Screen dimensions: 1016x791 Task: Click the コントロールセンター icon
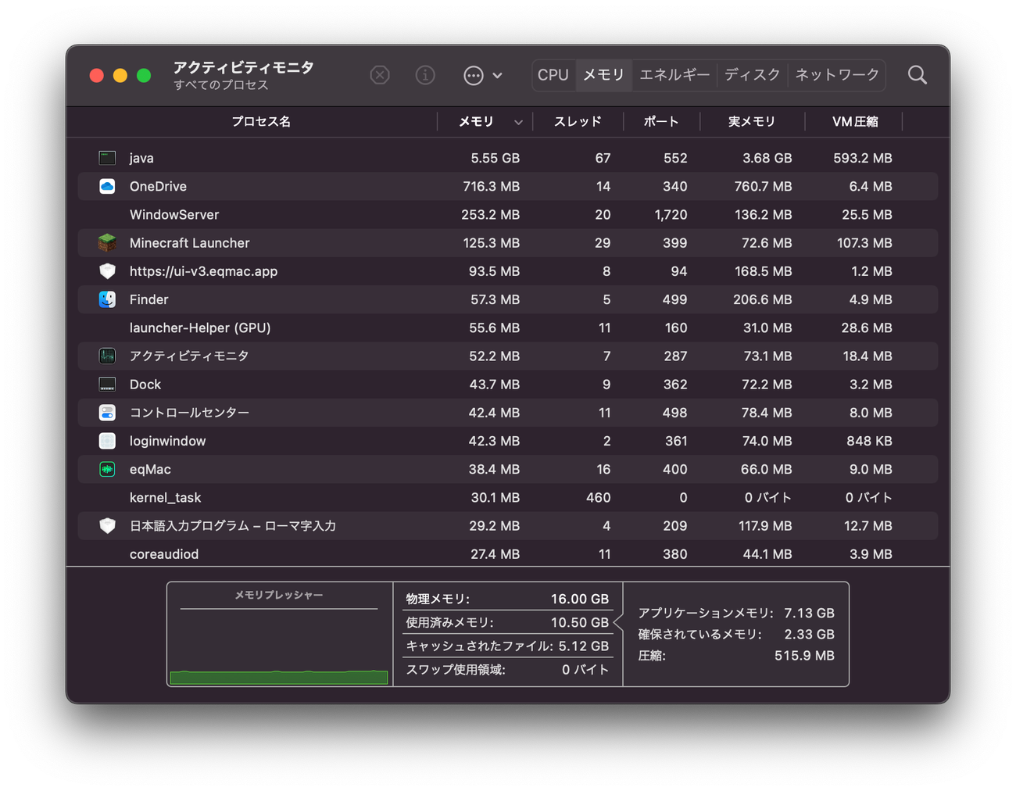click(107, 413)
